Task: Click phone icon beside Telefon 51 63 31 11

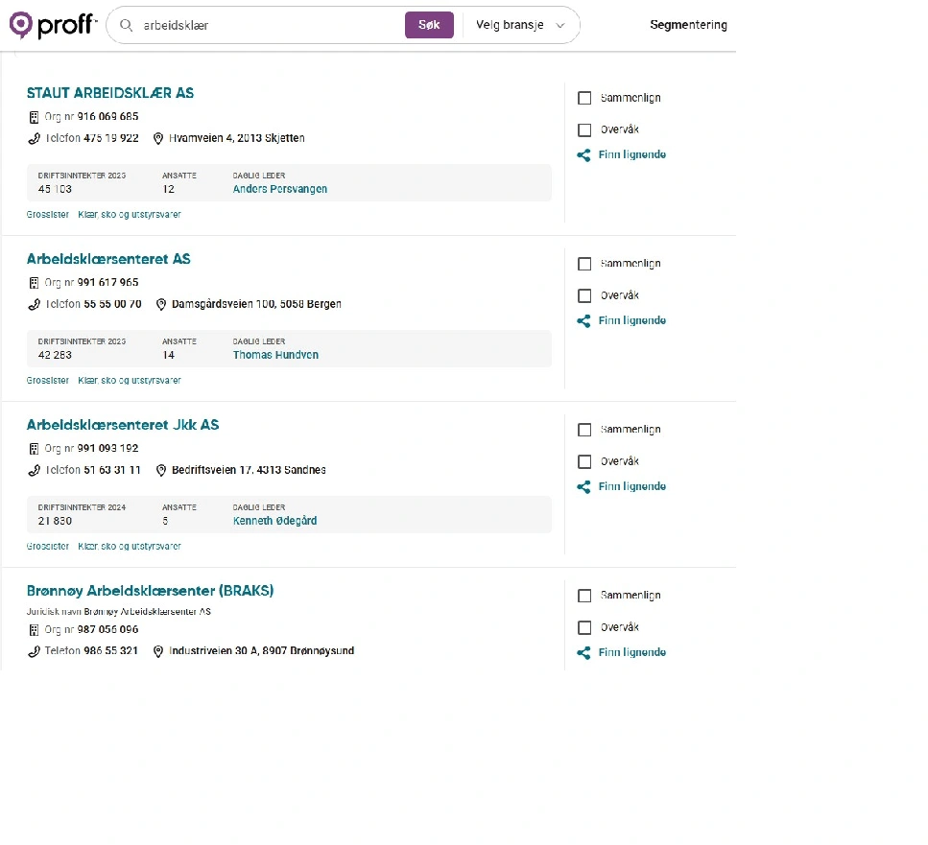Action: click(35, 471)
